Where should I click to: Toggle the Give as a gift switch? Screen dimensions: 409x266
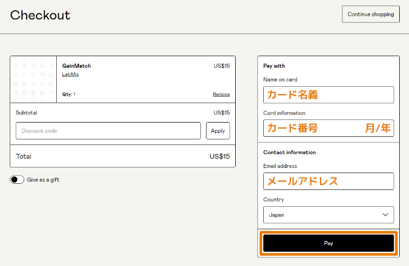tap(17, 180)
